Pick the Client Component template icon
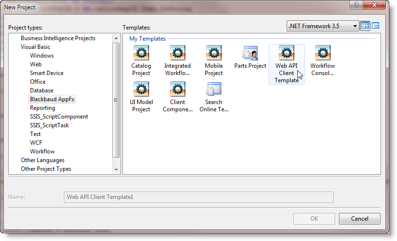397x241 pixels. (177, 90)
